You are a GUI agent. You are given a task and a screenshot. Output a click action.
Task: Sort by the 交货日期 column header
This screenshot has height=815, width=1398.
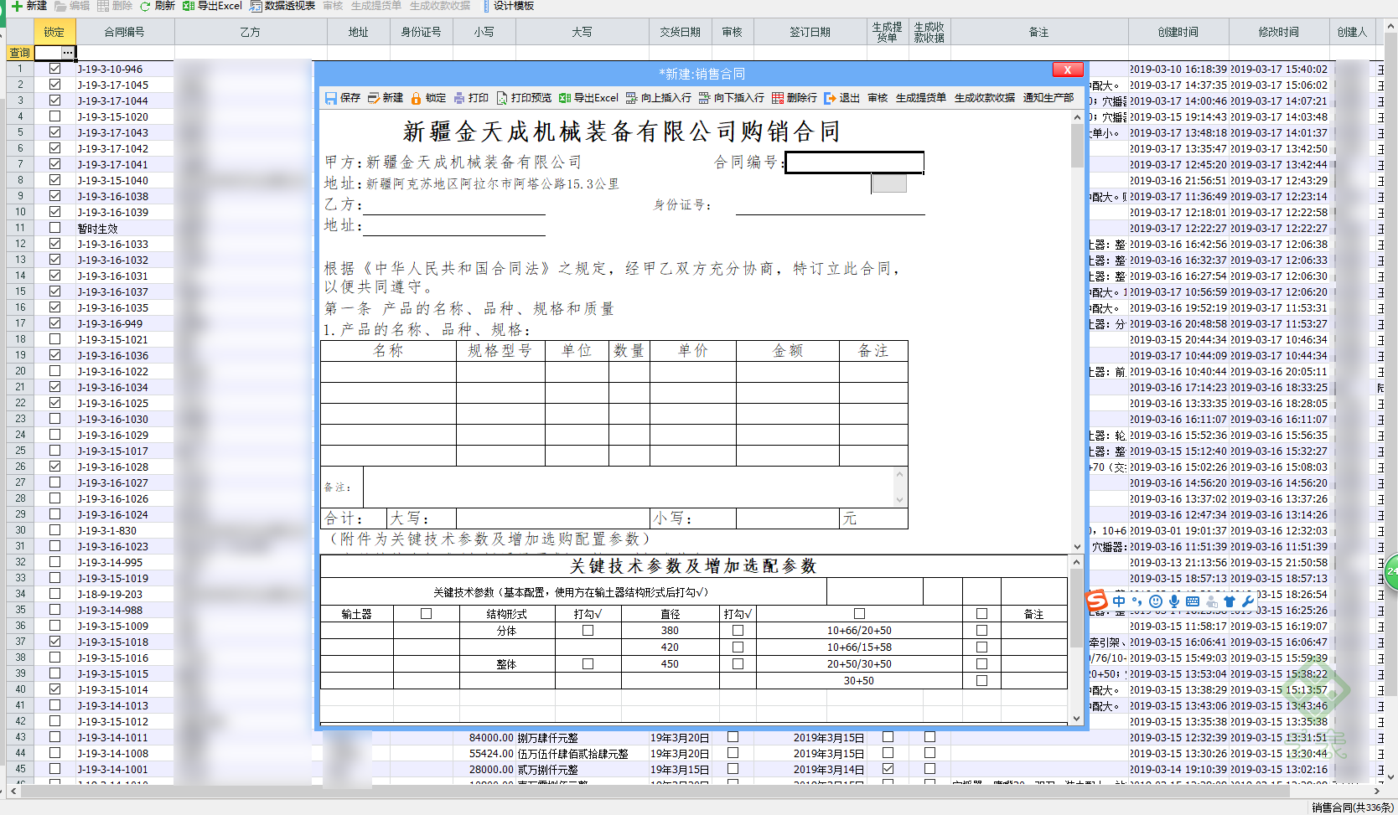pos(680,32)
